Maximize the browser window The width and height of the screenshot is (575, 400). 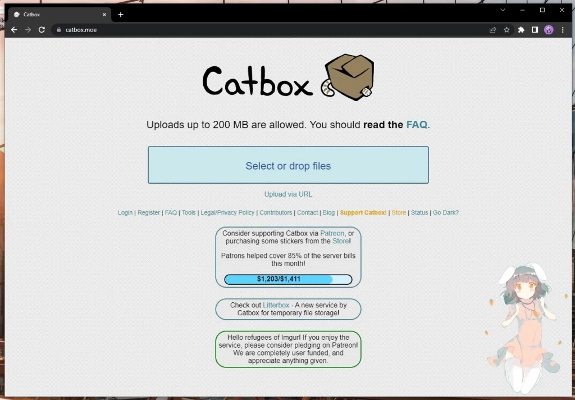542,10
